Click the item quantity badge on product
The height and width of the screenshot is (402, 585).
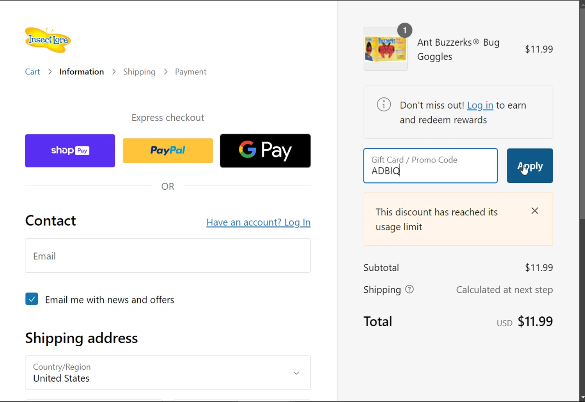pyautogui.click(x=404, y=30)
